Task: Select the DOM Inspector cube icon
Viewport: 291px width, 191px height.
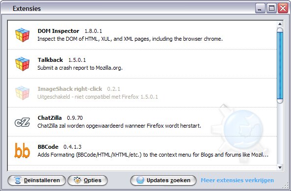Action: (22, 35)
